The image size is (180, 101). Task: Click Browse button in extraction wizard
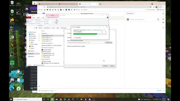[x=109, y=43]
